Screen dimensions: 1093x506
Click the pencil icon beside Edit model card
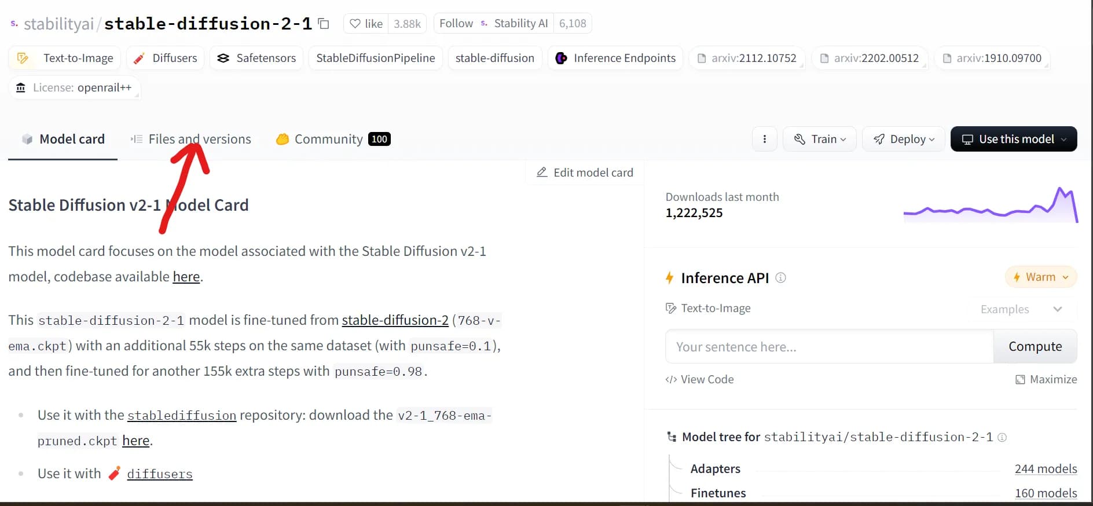(542, 173)
